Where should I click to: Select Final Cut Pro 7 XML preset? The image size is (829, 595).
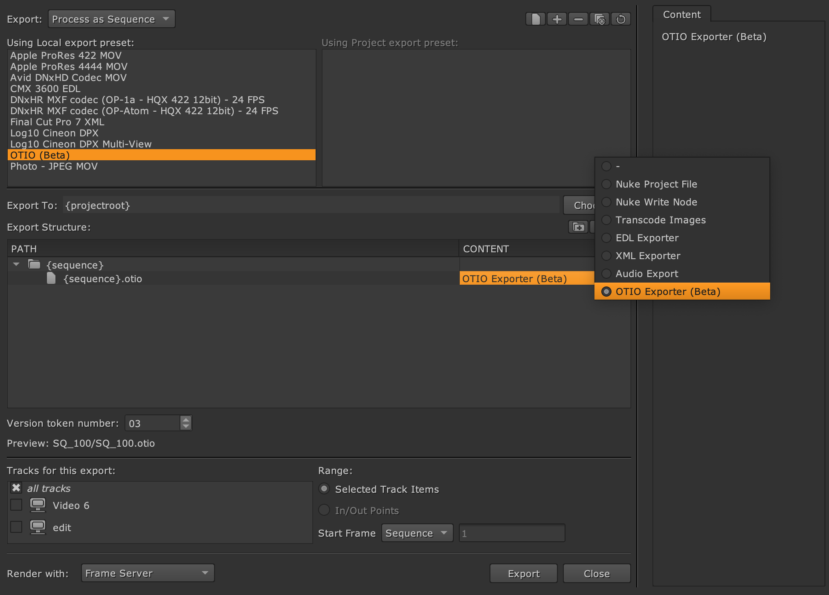click(x=162, y=122)
